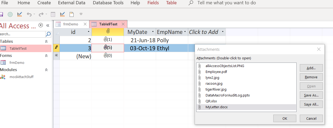Viewport: 333px width, 128px height.
Task: Click OK in the Attachments dialog
Action: point(285,118)
